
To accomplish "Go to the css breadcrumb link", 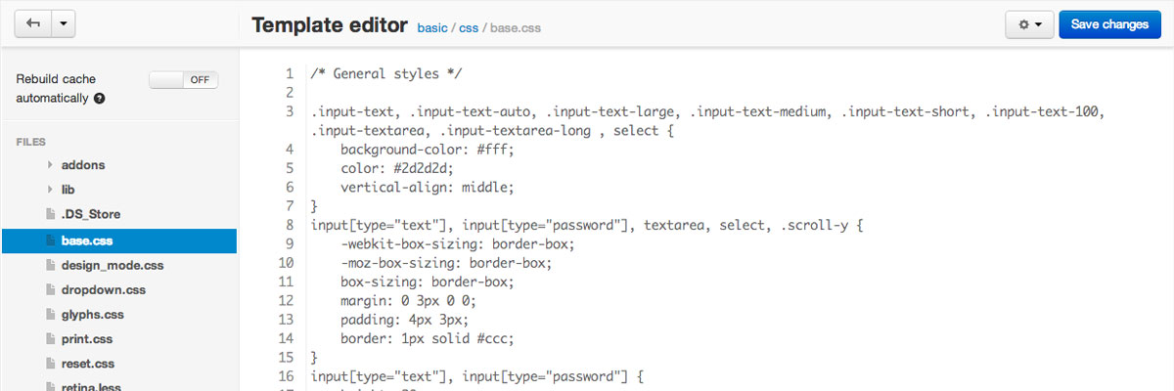I will click(469, 28).
